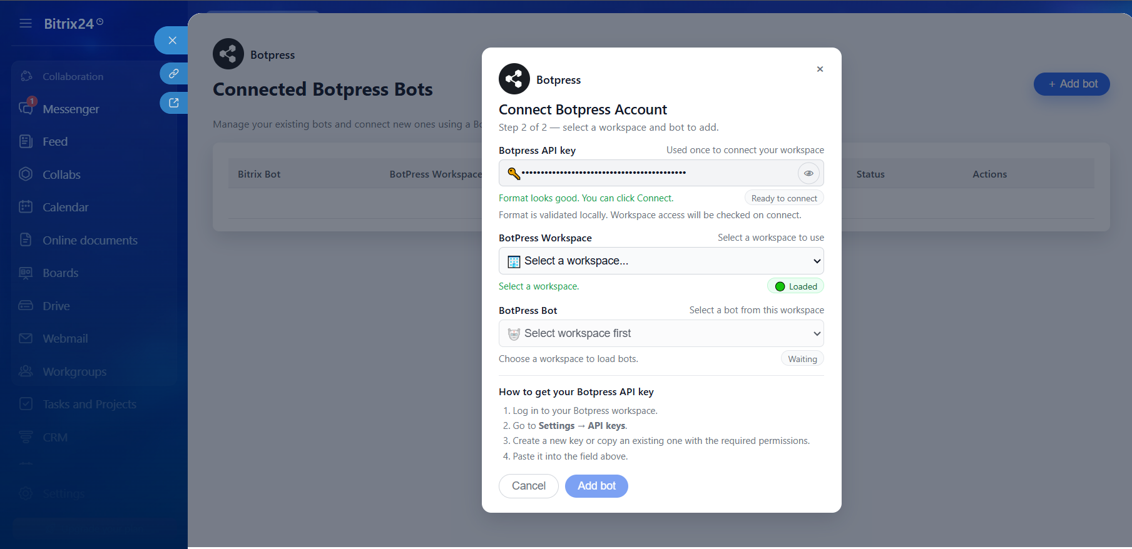The image size is (1132, 549).
Task: Click the Drive sidebar icon
Action: tap(26, 306)
